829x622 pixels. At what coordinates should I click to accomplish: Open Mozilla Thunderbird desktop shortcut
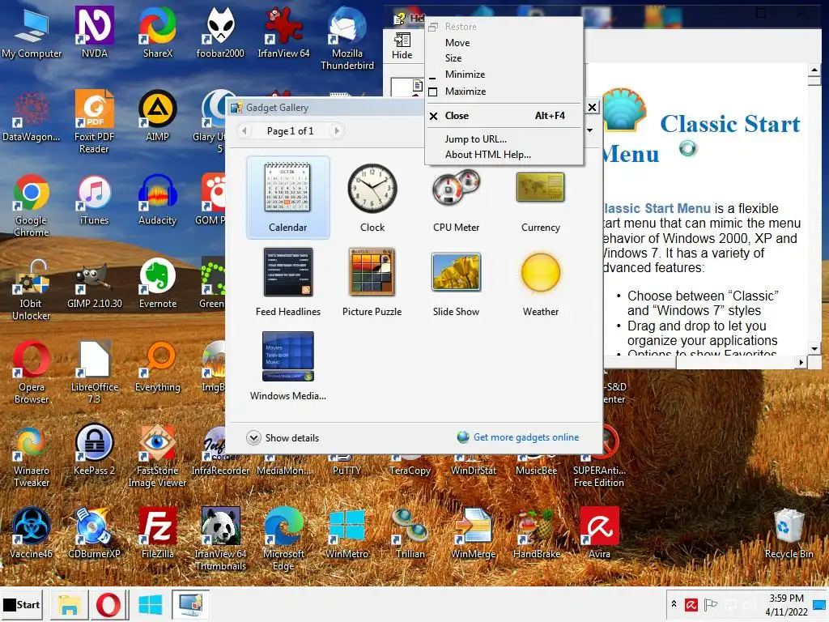pos(346,38)
